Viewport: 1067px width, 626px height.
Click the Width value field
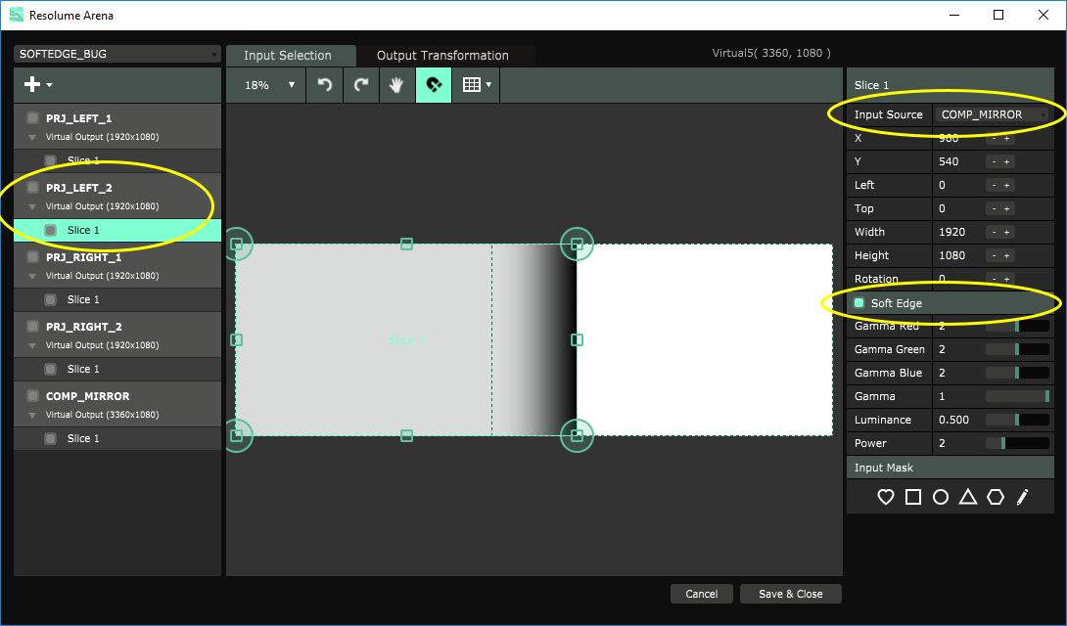(x=956, y=232)
